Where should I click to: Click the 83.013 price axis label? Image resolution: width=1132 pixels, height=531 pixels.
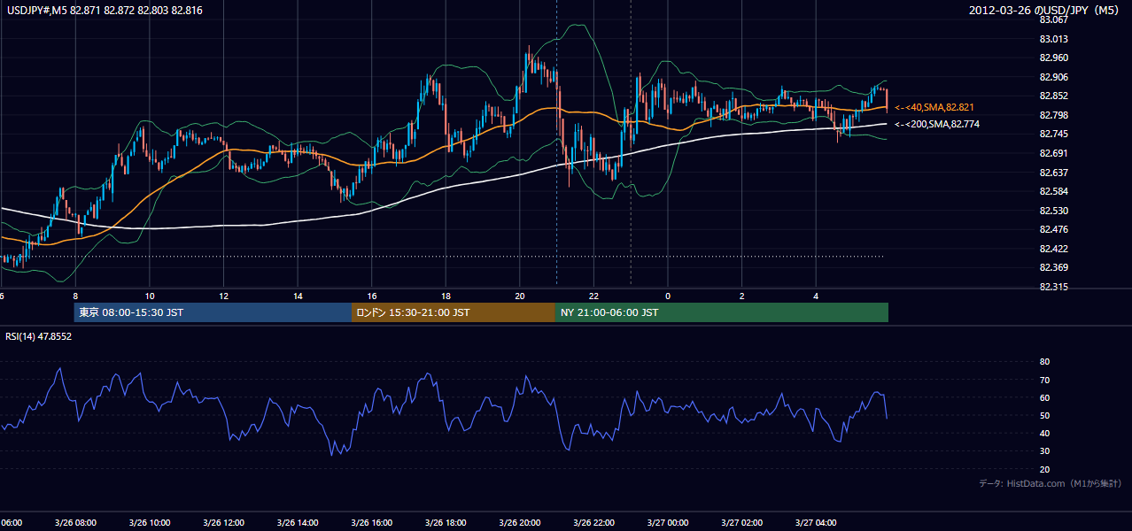coord(1052,38)
